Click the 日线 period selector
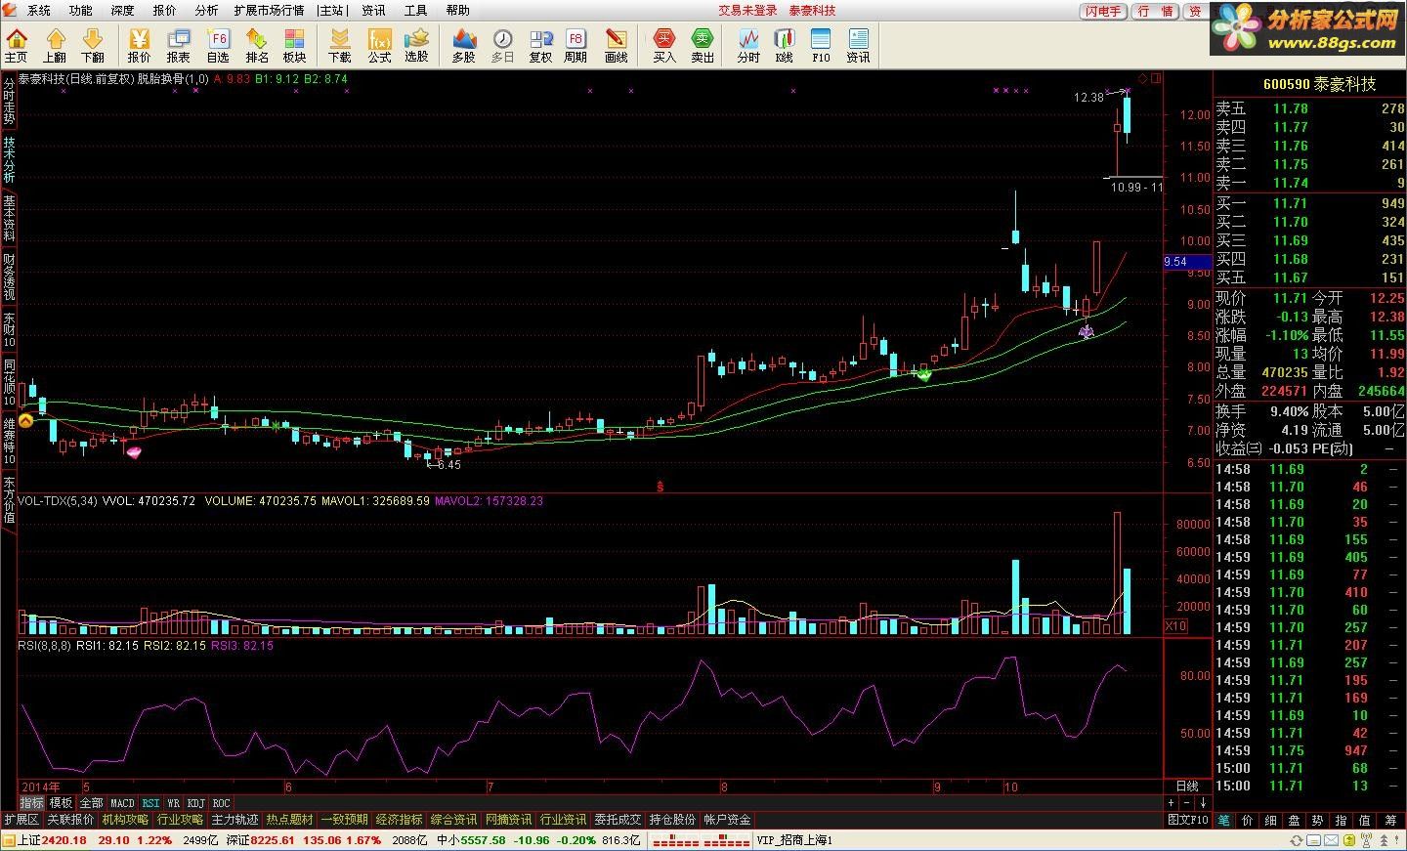1407x851 pixels. click(x=1187, y=786)
